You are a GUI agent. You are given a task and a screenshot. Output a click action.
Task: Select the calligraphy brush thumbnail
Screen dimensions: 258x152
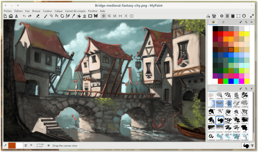211,137
